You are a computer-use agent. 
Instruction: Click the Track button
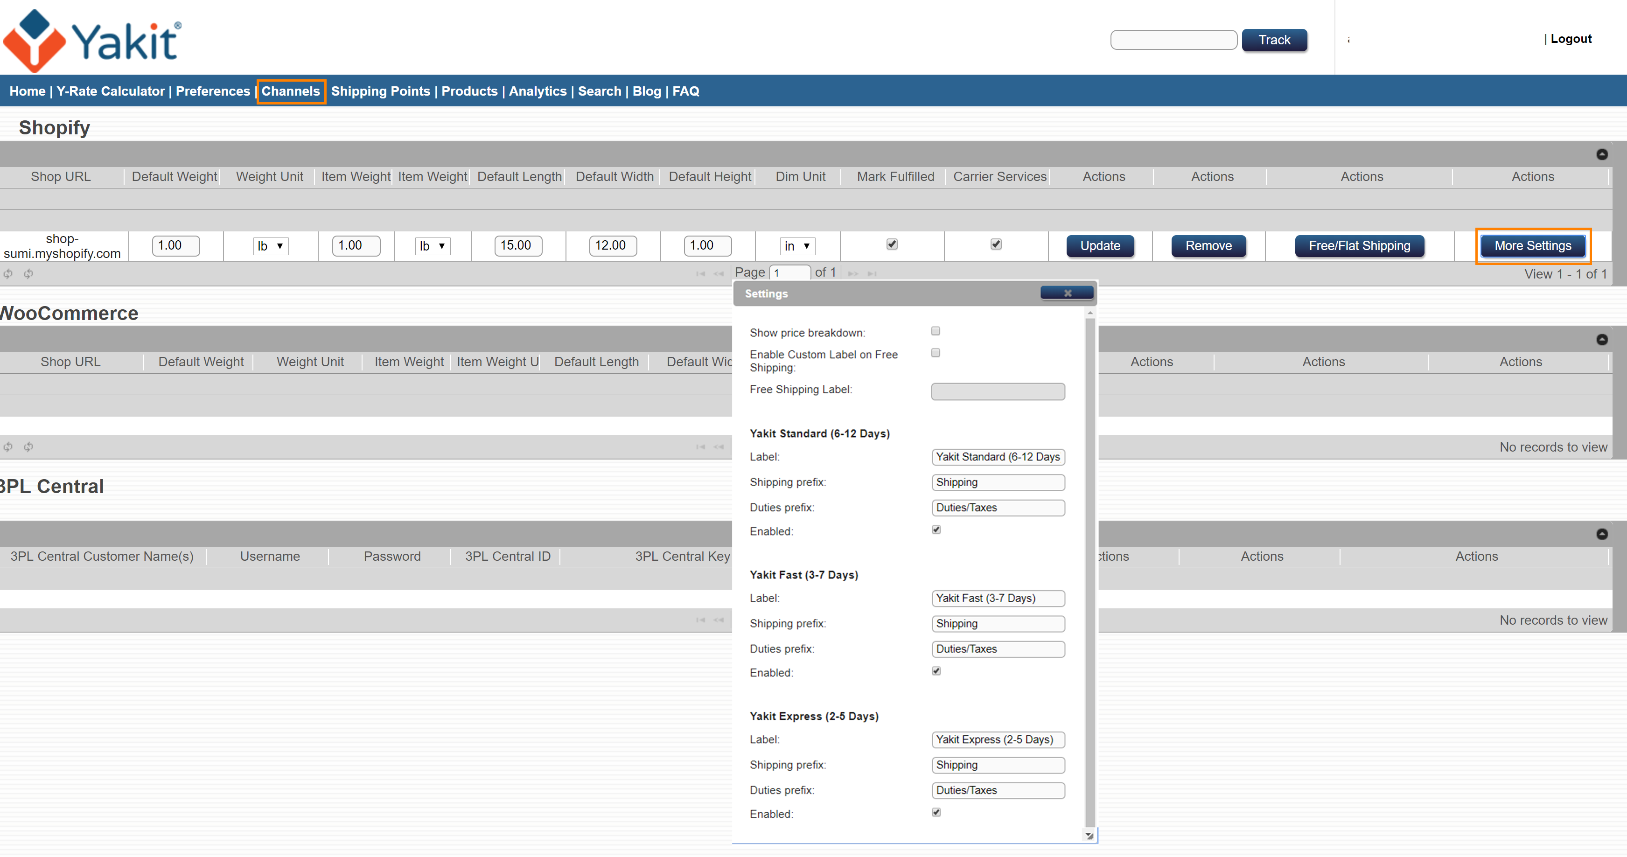pos(1274,40)
